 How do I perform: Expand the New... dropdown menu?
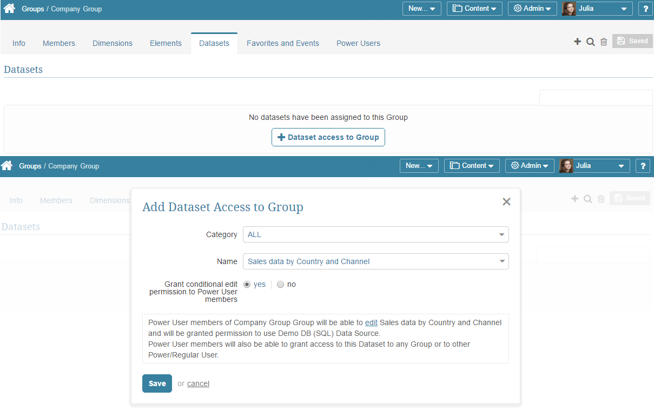421,9
